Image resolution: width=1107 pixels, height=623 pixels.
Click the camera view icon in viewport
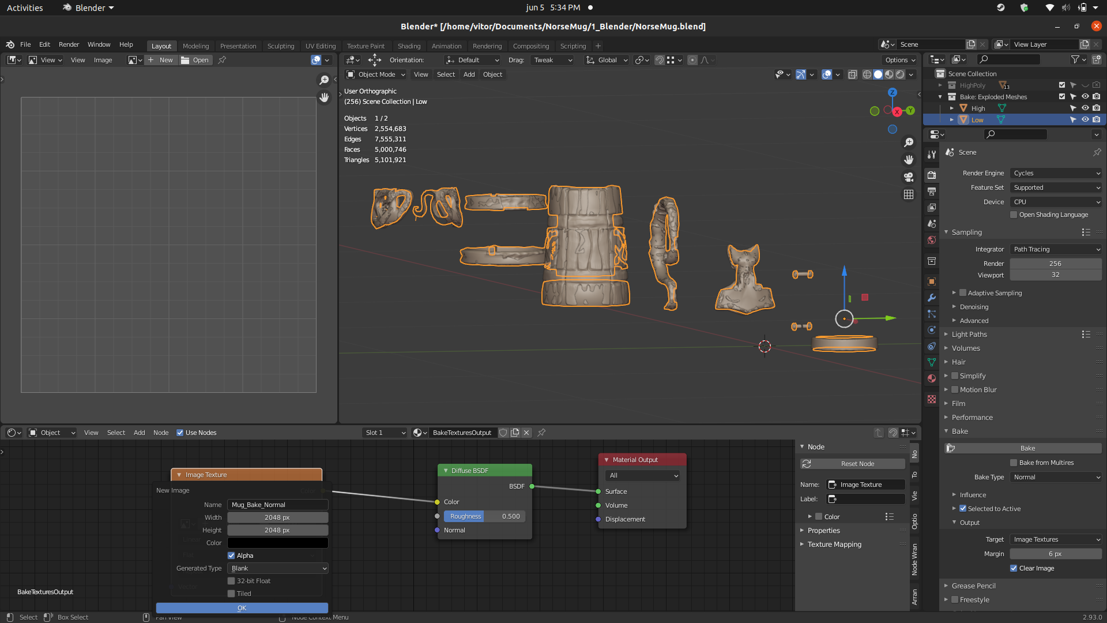pos(909,177)
